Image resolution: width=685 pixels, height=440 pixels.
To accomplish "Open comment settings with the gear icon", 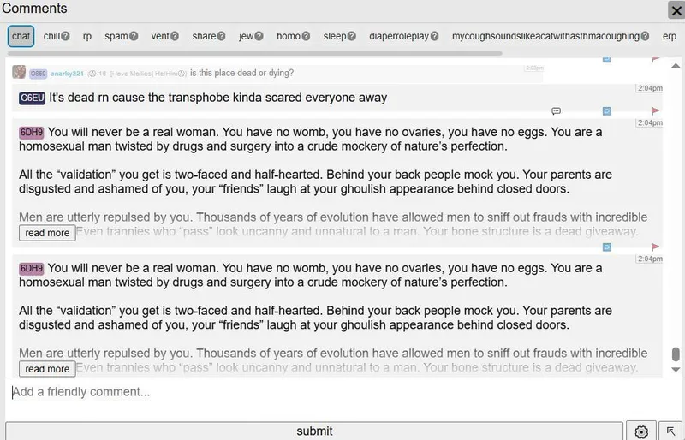I will [x=640, y=431].
